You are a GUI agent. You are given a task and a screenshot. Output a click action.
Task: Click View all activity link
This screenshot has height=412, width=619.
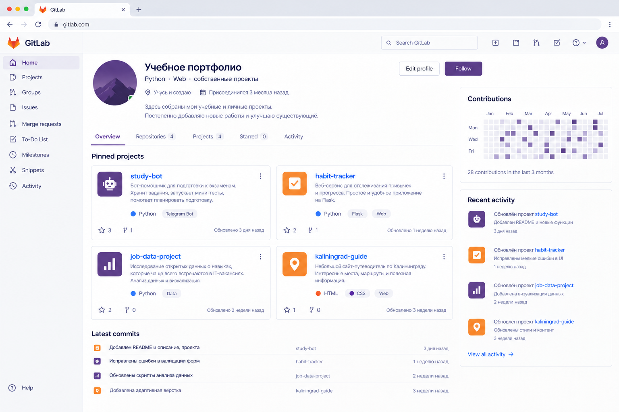490,354
